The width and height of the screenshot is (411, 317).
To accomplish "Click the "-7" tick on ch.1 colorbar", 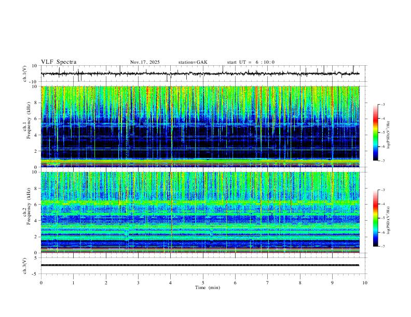I will [x=383, y=161].
